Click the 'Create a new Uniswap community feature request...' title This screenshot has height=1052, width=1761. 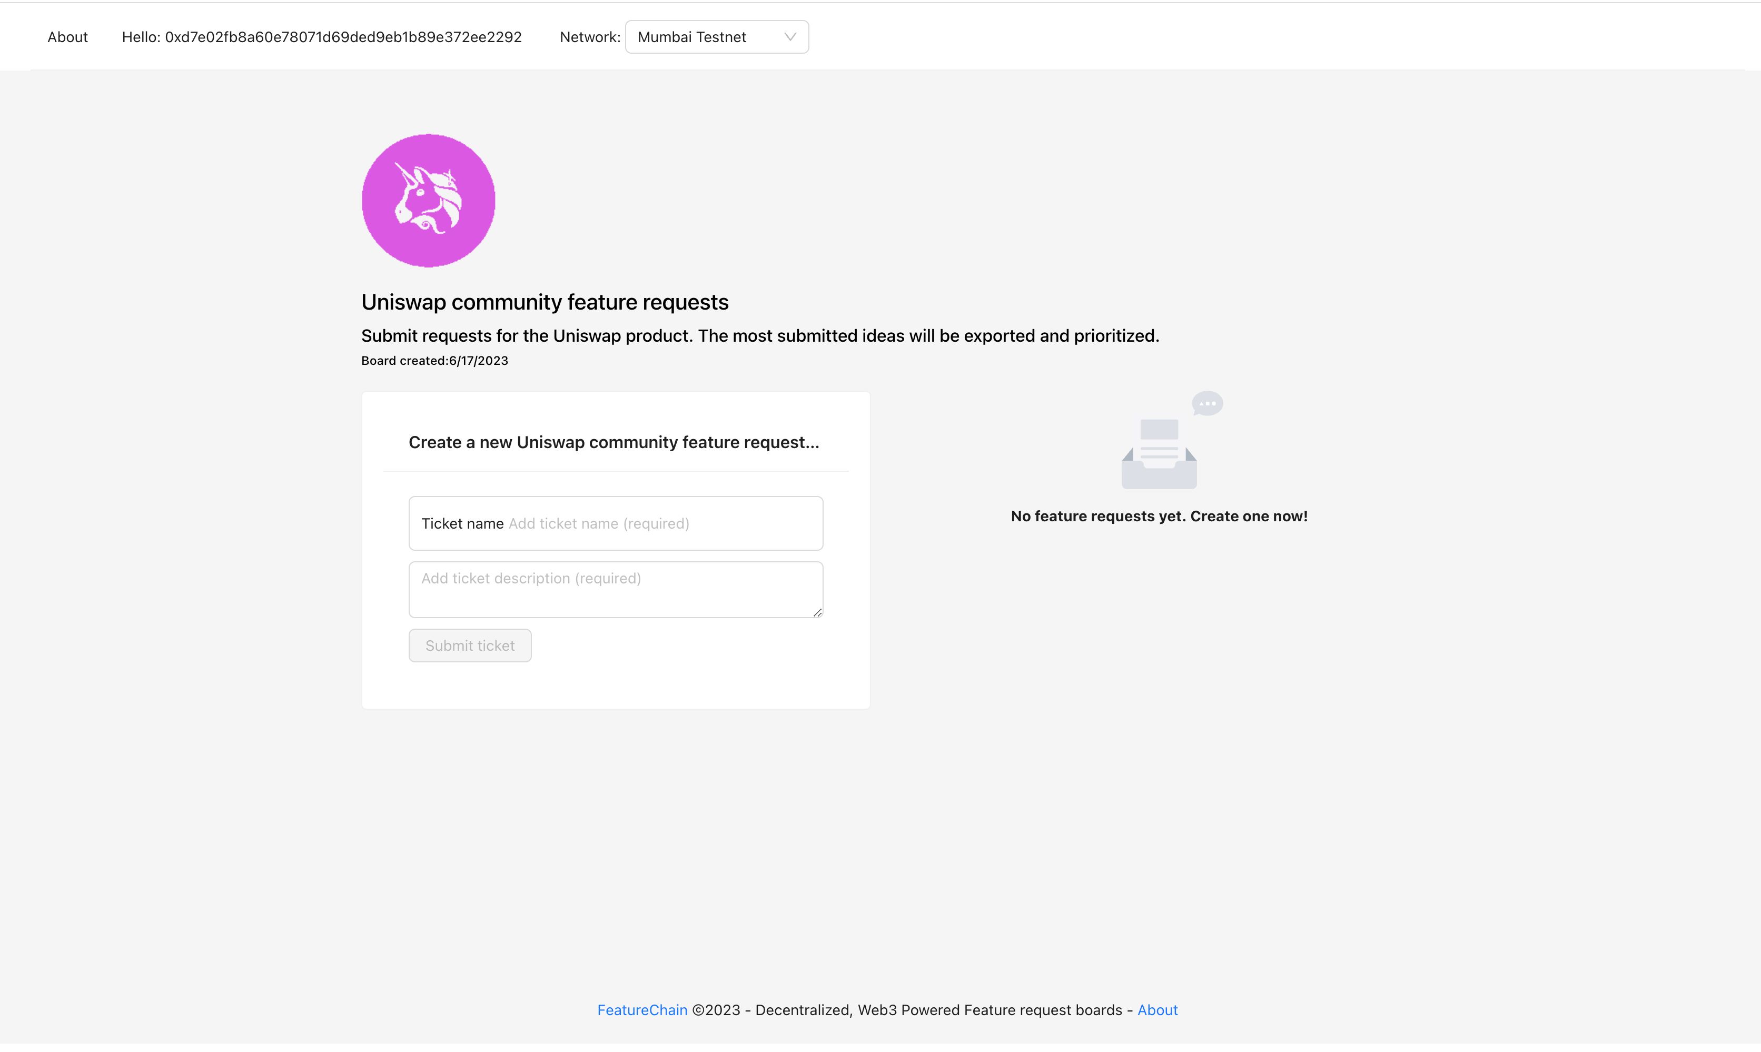[614, 442]
